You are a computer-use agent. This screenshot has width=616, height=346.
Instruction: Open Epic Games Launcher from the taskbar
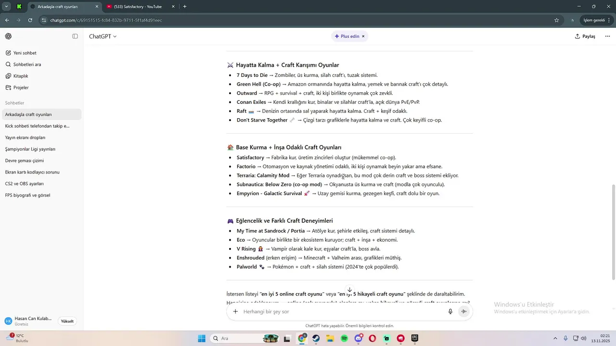coord(415,338)
